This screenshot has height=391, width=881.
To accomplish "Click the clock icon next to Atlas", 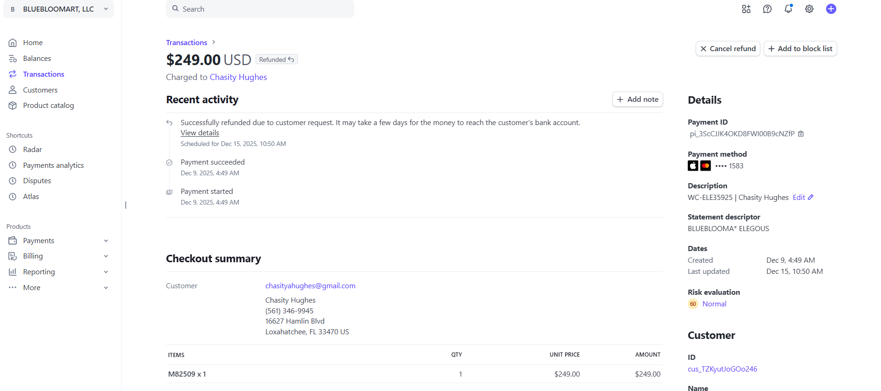I will click(x=13, y=197).
